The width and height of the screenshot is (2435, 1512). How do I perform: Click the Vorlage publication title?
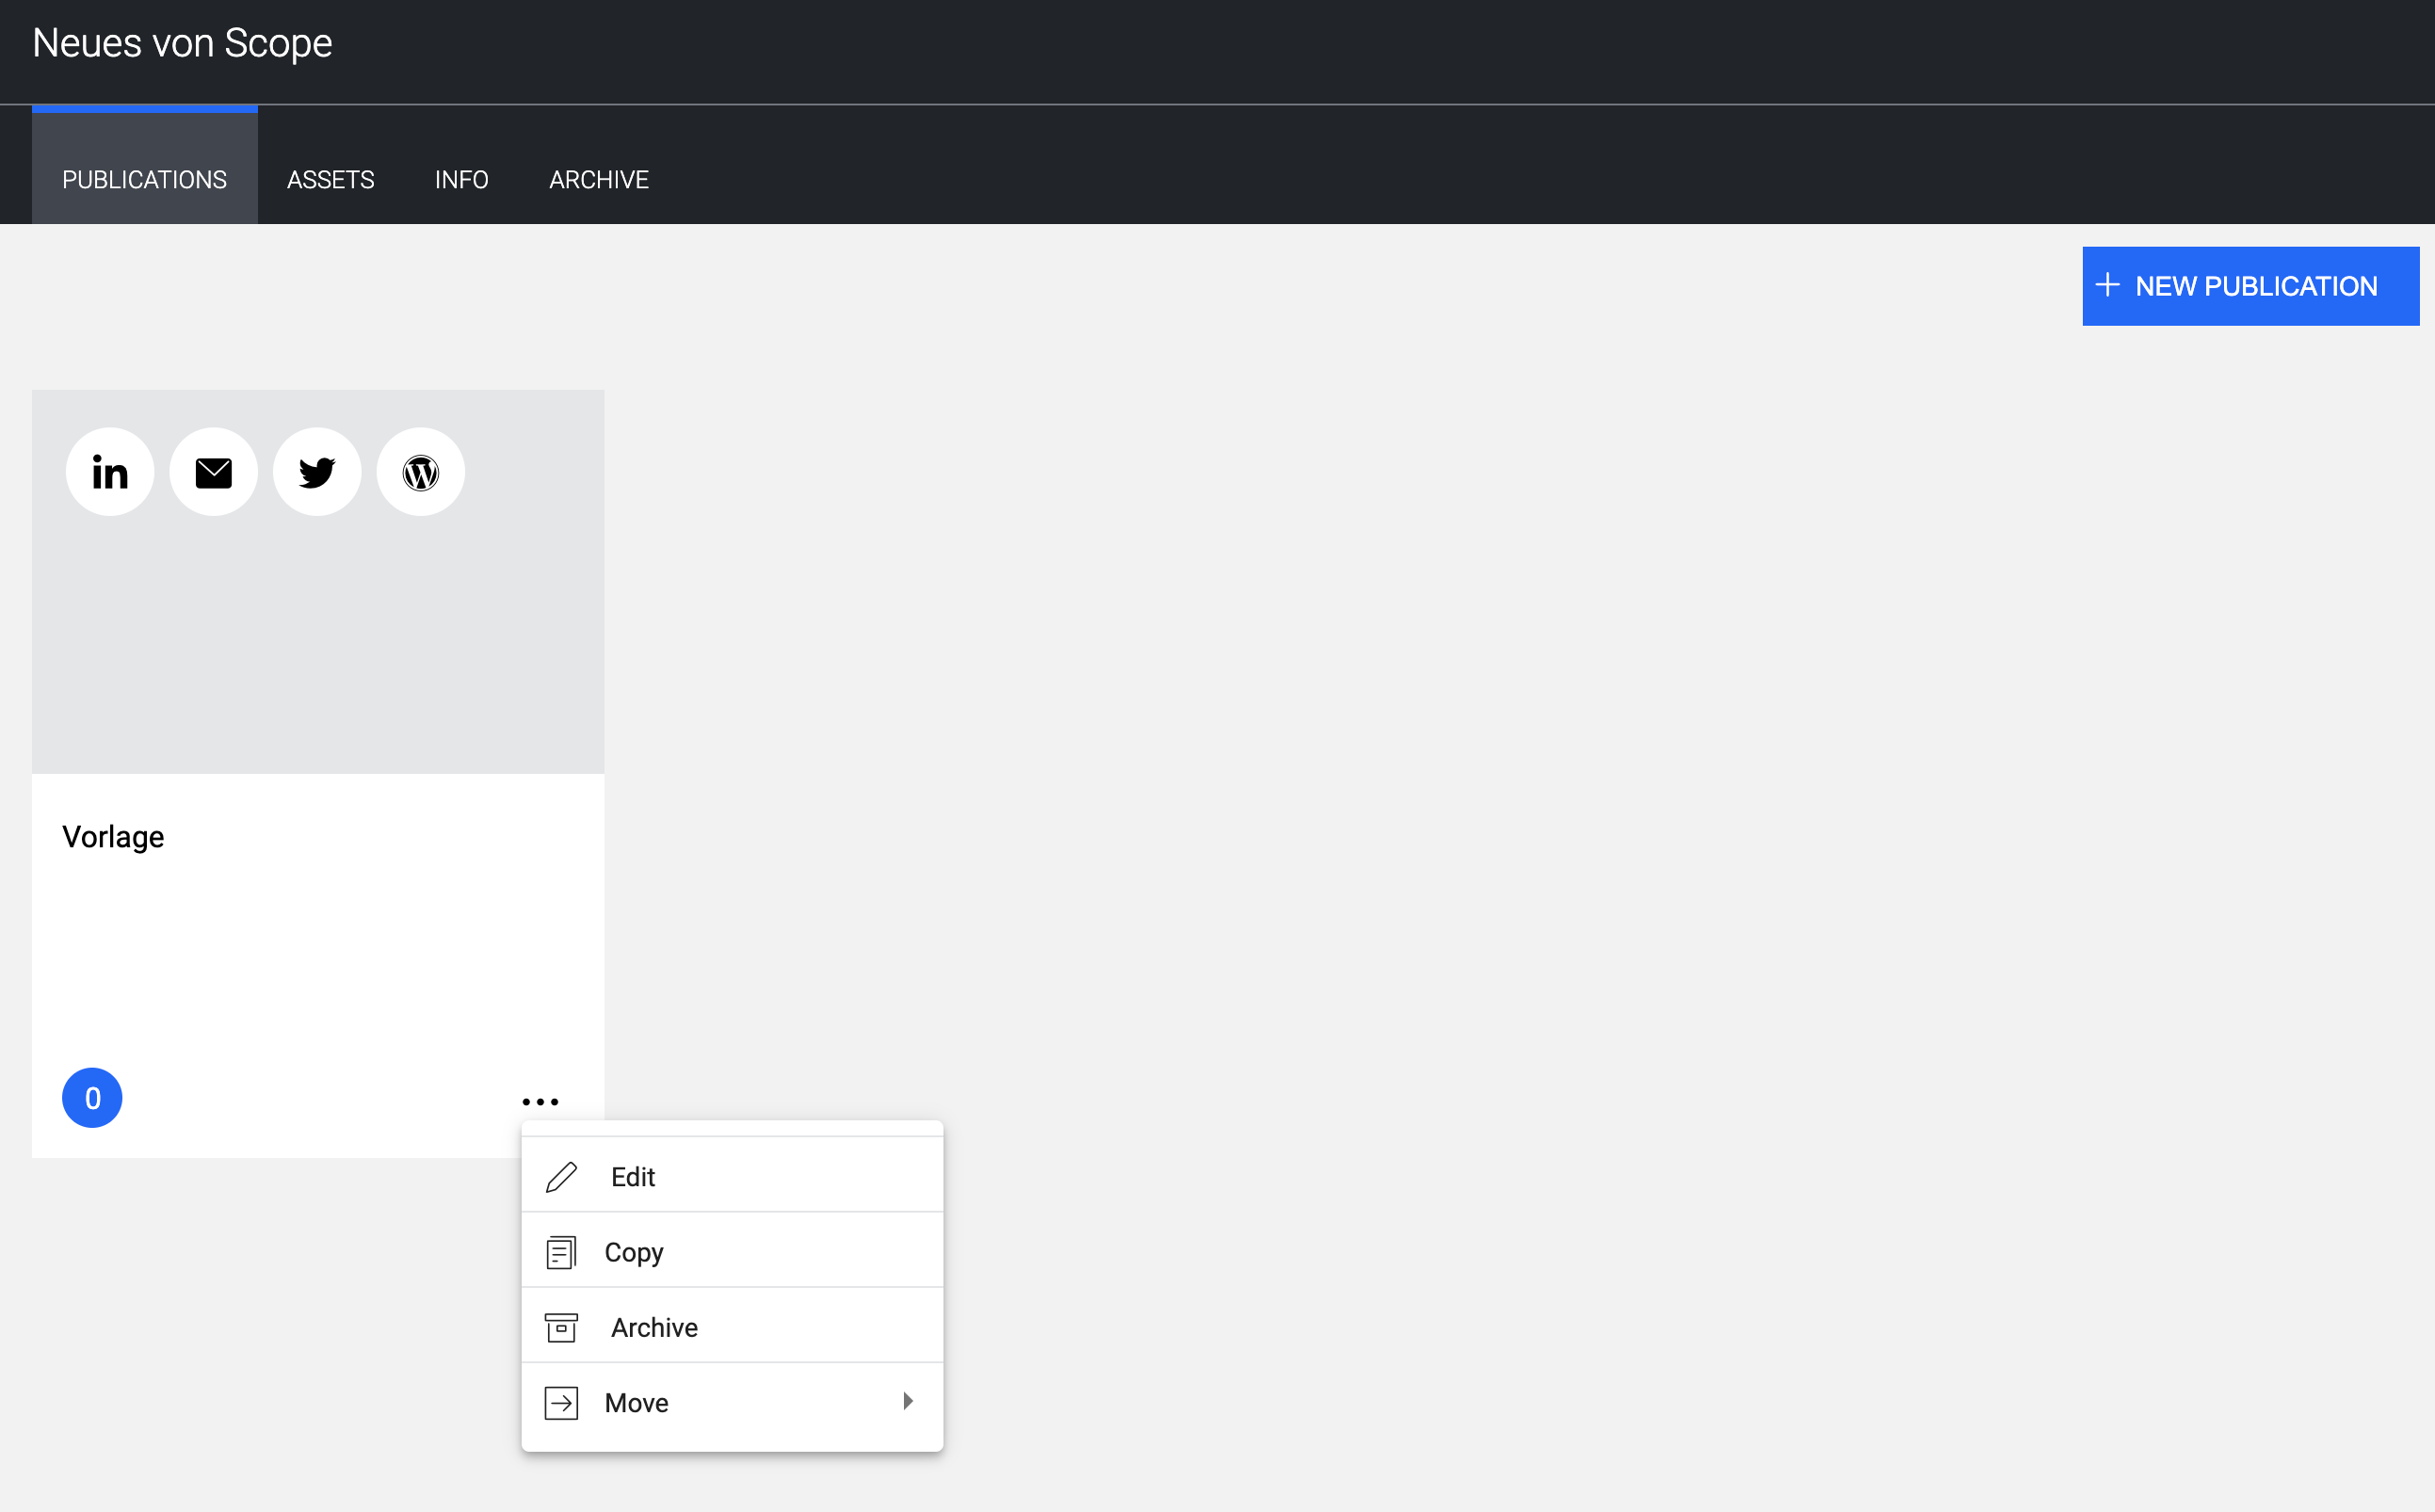pos(113,837)
